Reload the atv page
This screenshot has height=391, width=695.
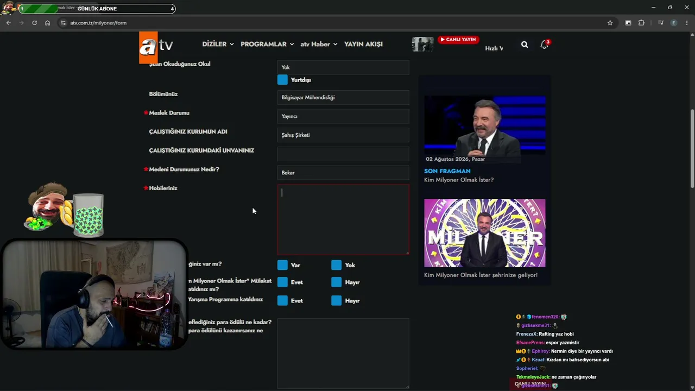click(34, 23)
